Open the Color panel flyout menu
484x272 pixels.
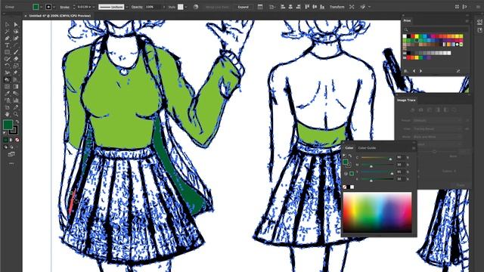pos(414,148)
